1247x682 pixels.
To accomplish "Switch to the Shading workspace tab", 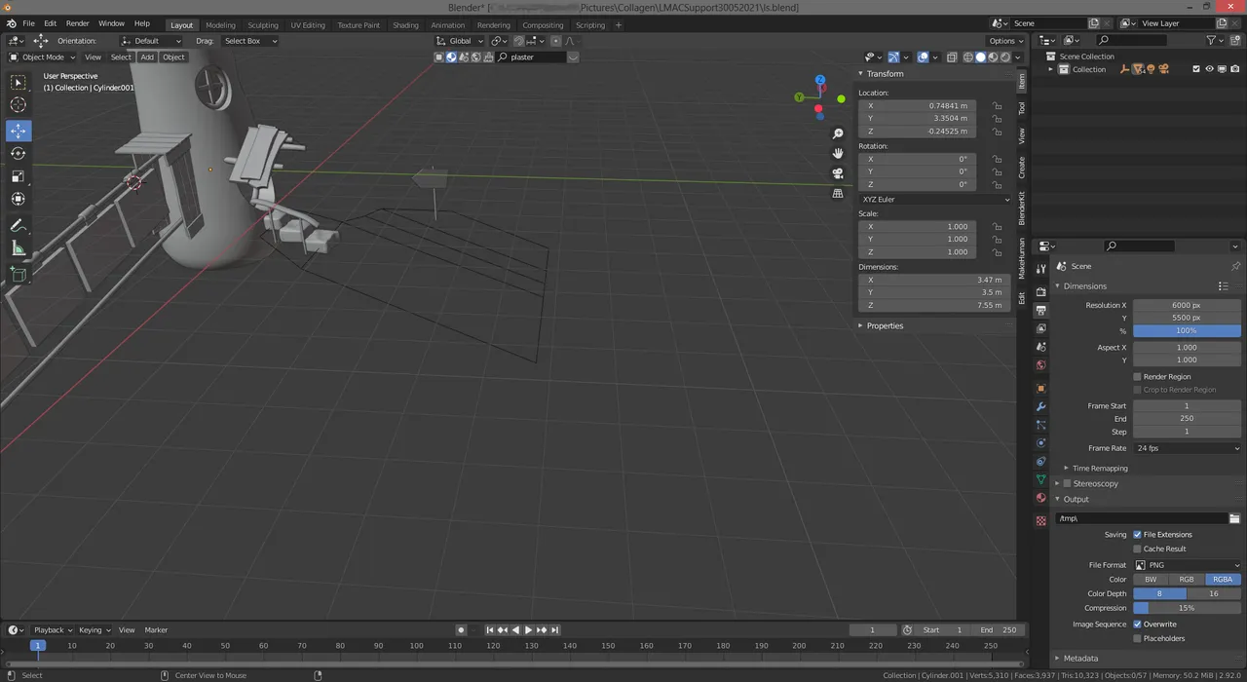I will click(x=405, y=25).
